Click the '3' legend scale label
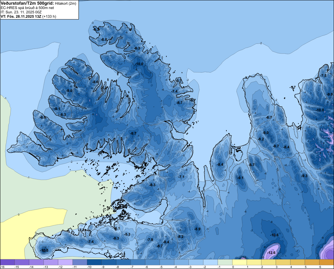This screenshot has height=269, width=334. click(x=277, y=267)
